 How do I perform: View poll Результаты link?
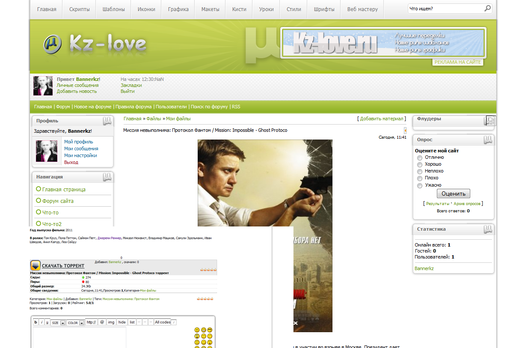pos(438,204)
